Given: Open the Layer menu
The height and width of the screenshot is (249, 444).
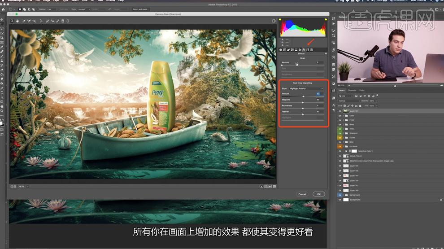Looking at the screenshot, I should coord(56,1).
